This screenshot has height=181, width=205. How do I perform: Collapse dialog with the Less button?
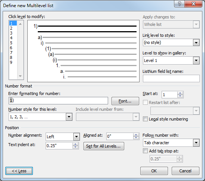point(19,171)
